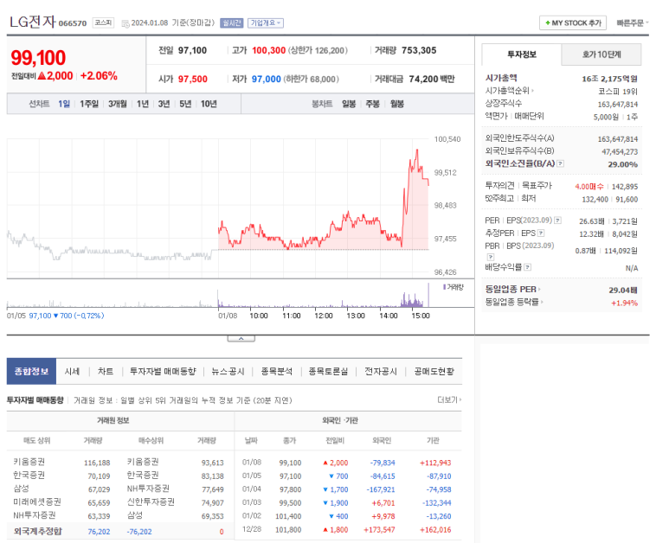The image size is (669, 543).
Task: Open the 전자공시 tab
Action: (x=381, y=371)
